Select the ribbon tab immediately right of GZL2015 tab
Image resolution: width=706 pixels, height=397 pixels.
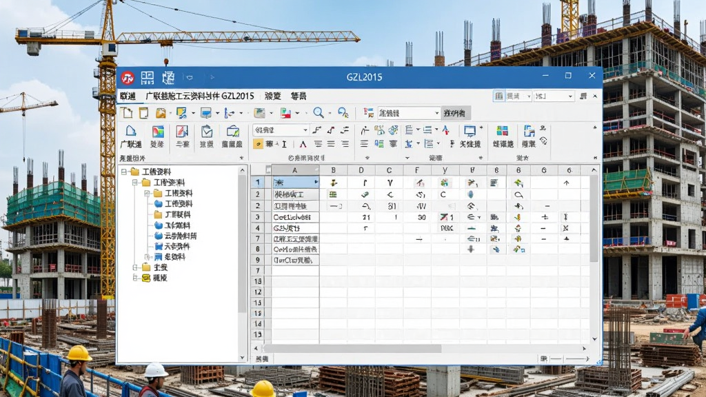click(x=273, y=96)
